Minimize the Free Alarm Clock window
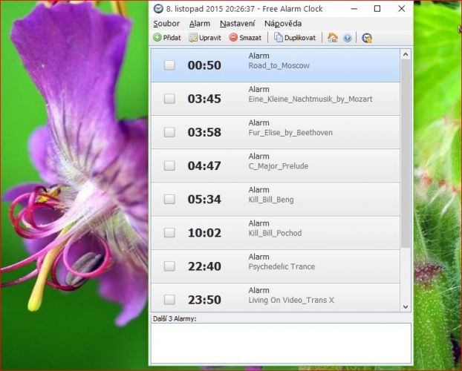Image resolution: width=462 pixels, height=371 pixels. coord(354,9)
